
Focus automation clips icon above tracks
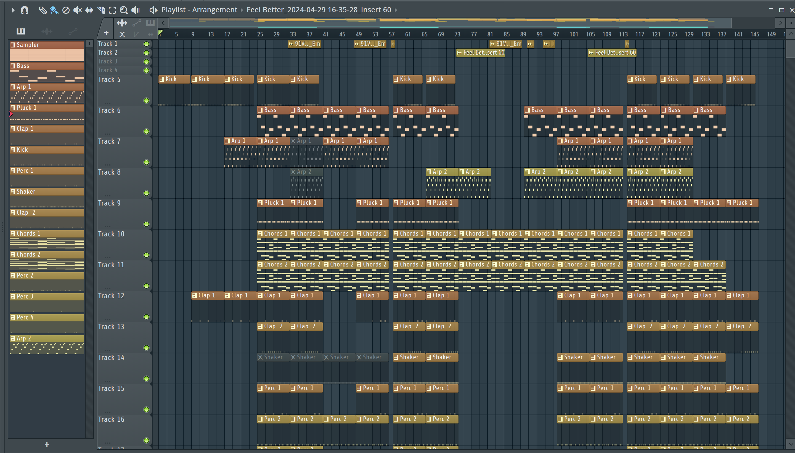137,23
